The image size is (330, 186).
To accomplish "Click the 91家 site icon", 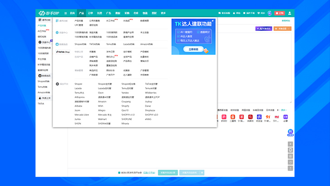I will (x=268, y=117).
